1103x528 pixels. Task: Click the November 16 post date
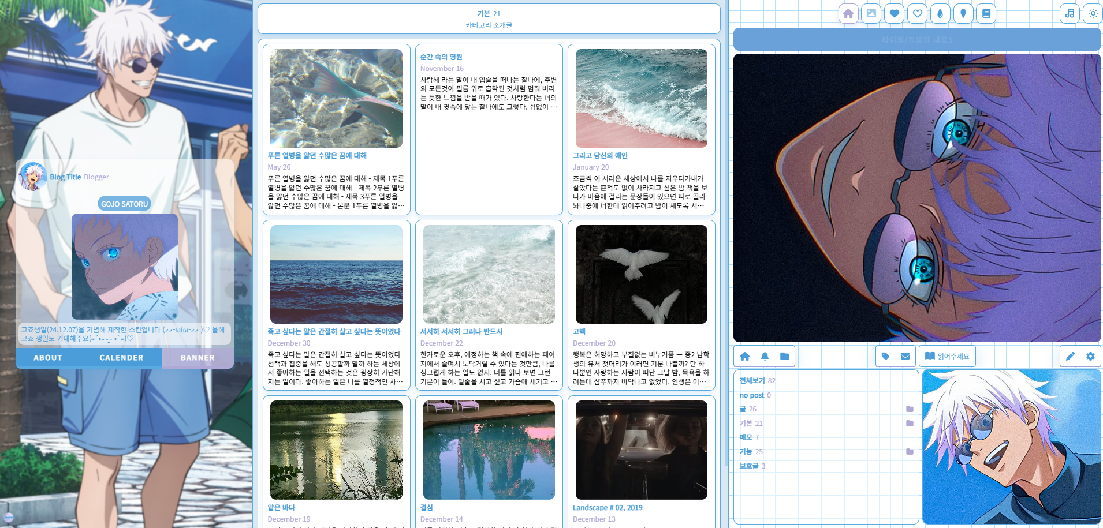pyautogui.click(x=442, y=69)
